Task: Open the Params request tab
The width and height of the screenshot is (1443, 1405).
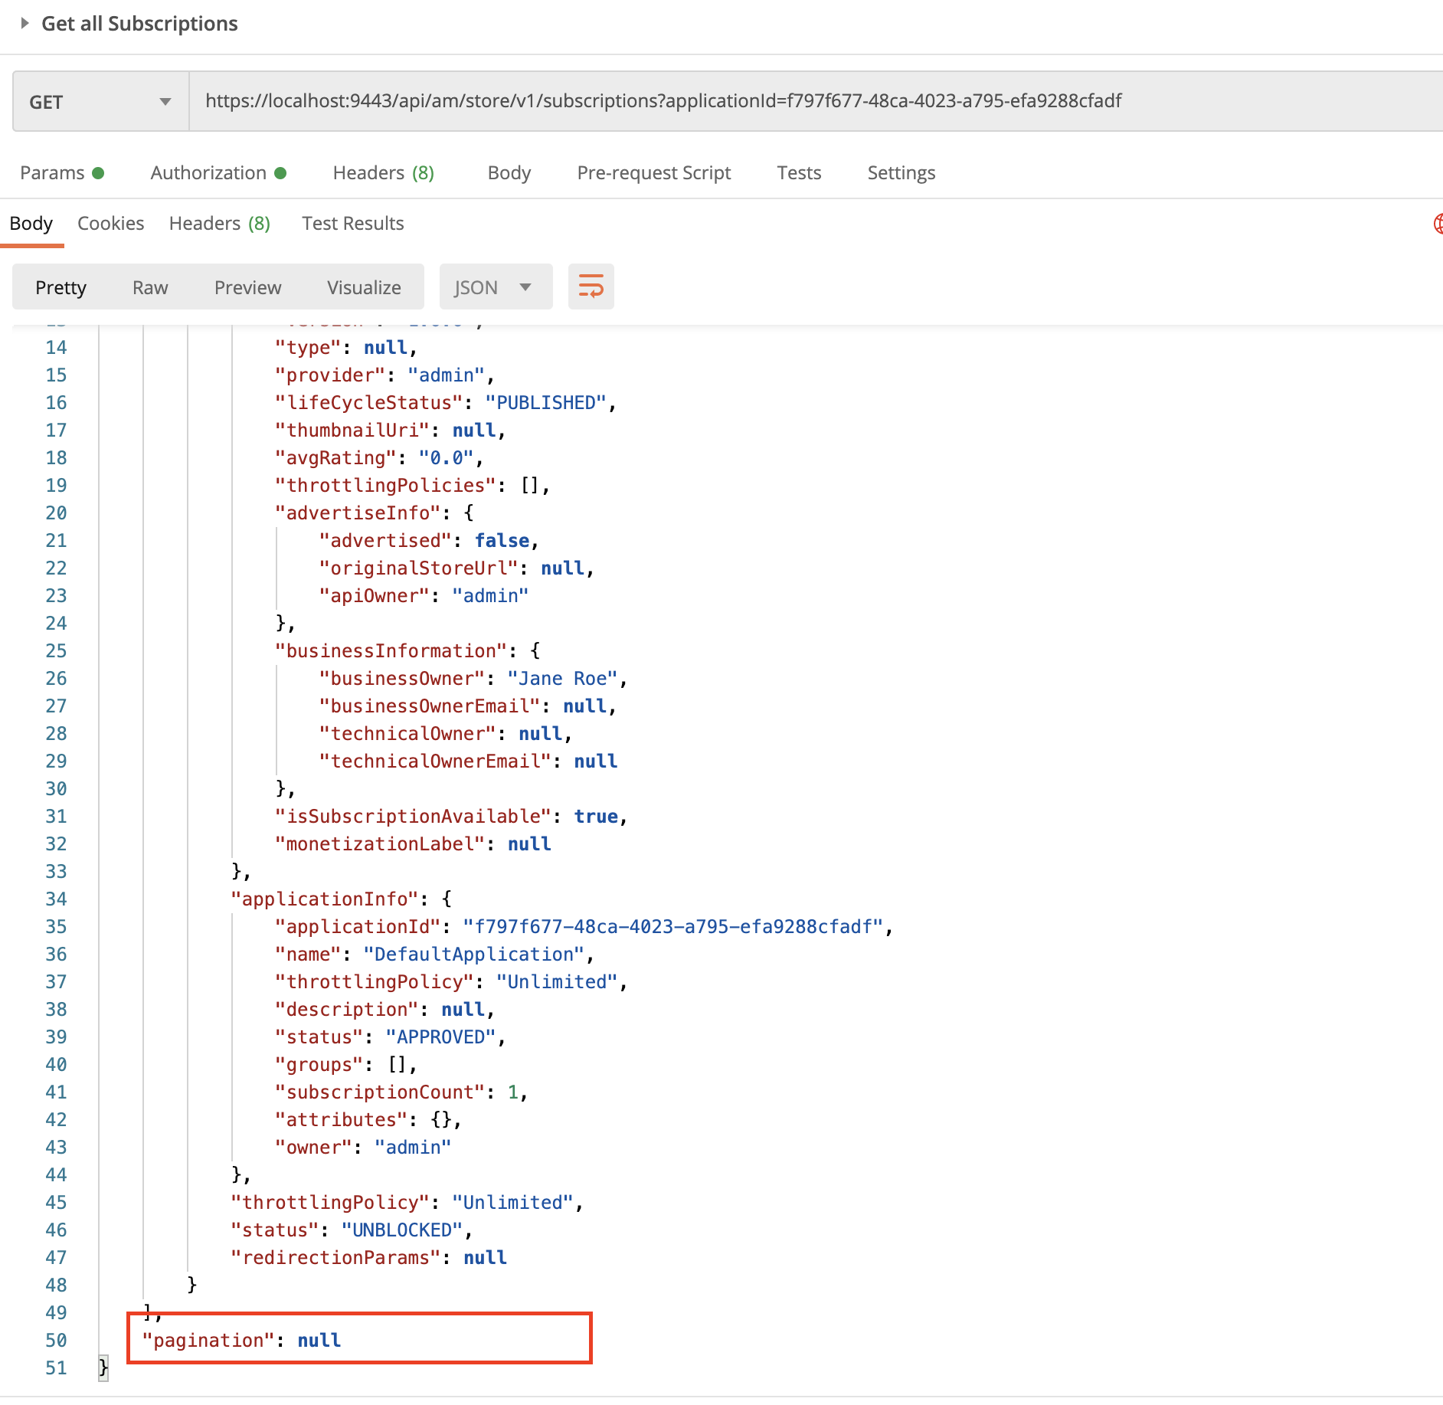Action: 54,172
